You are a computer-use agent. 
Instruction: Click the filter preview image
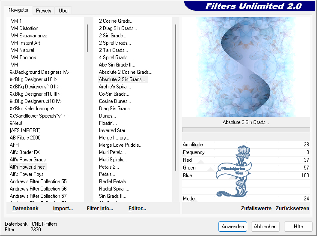(246, 67)
